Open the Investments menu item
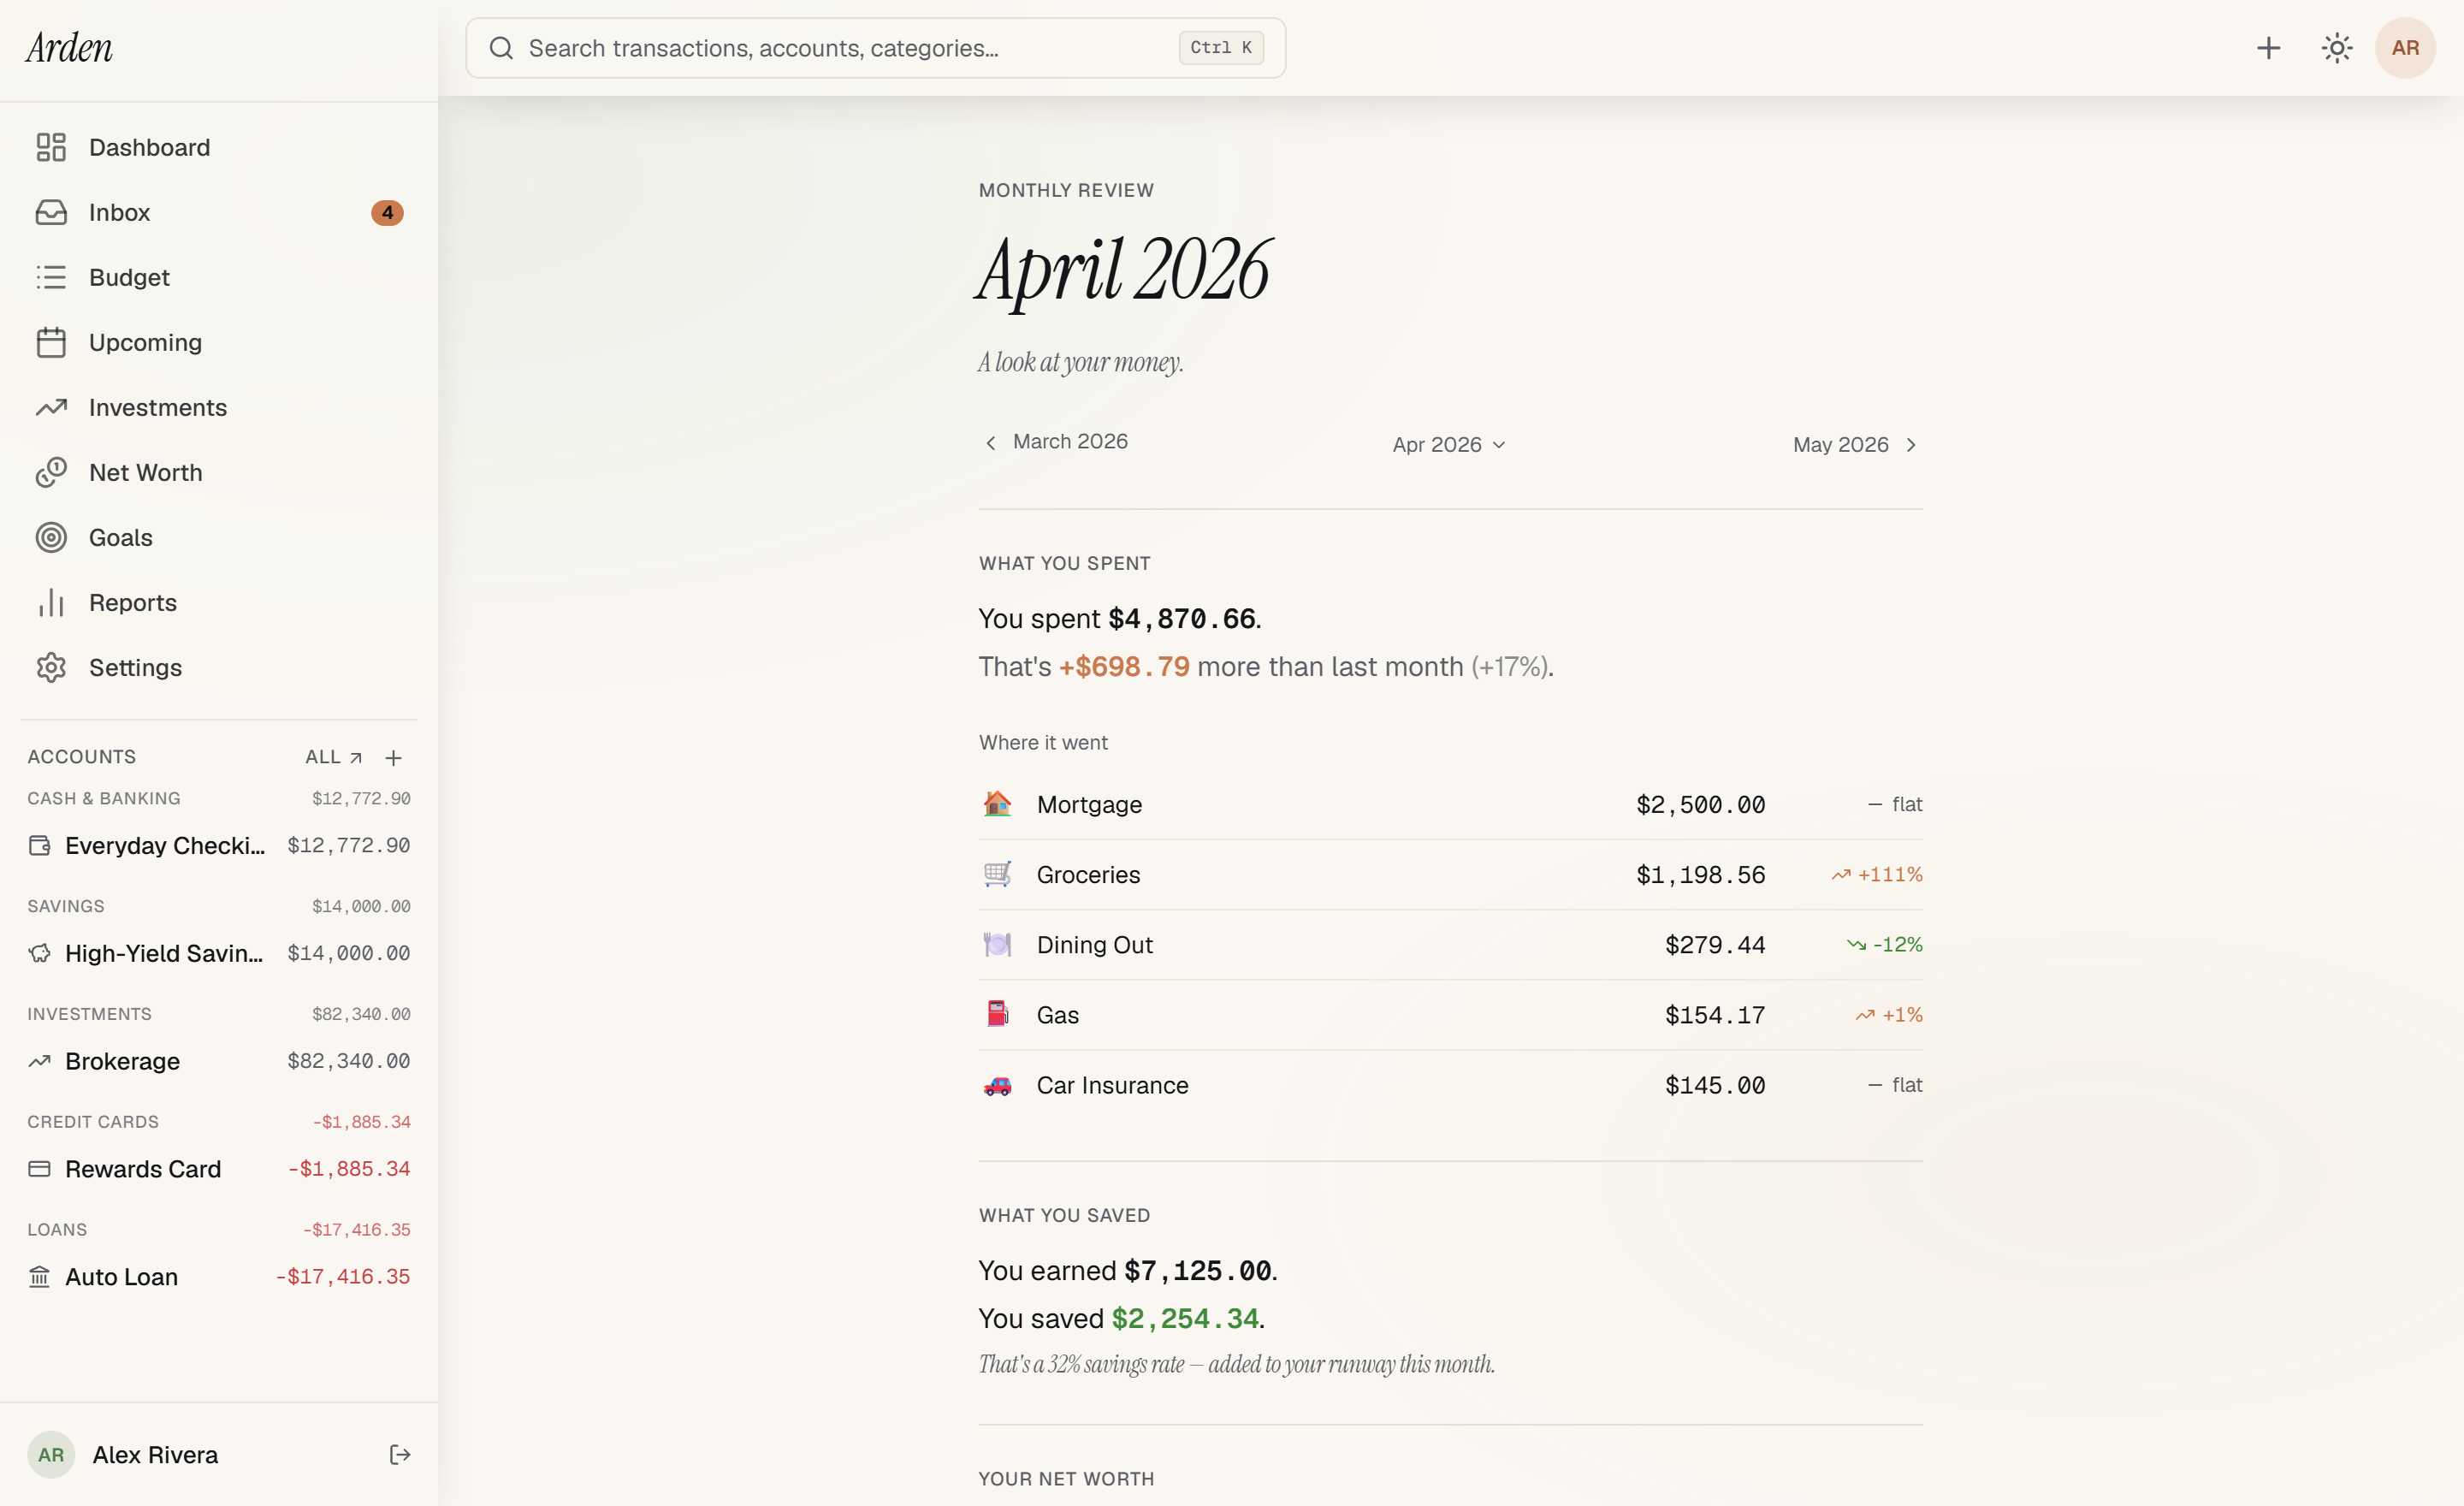The image size is (2464, 1506). point(218,407)
